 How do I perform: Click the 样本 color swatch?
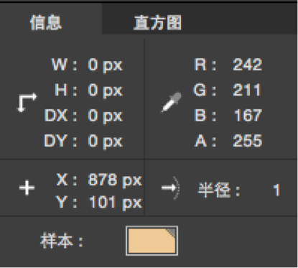(x=152, y=241)
